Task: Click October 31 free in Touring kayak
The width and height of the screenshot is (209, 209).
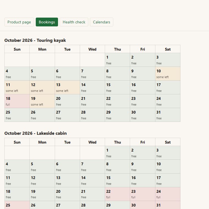Action: (168, 115)
